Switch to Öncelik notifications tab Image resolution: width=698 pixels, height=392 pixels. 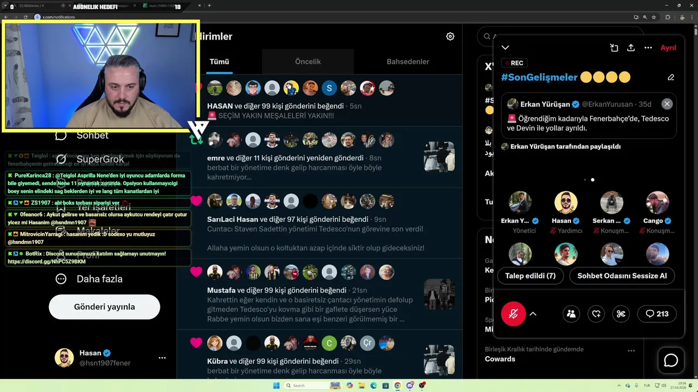[308, 62]
